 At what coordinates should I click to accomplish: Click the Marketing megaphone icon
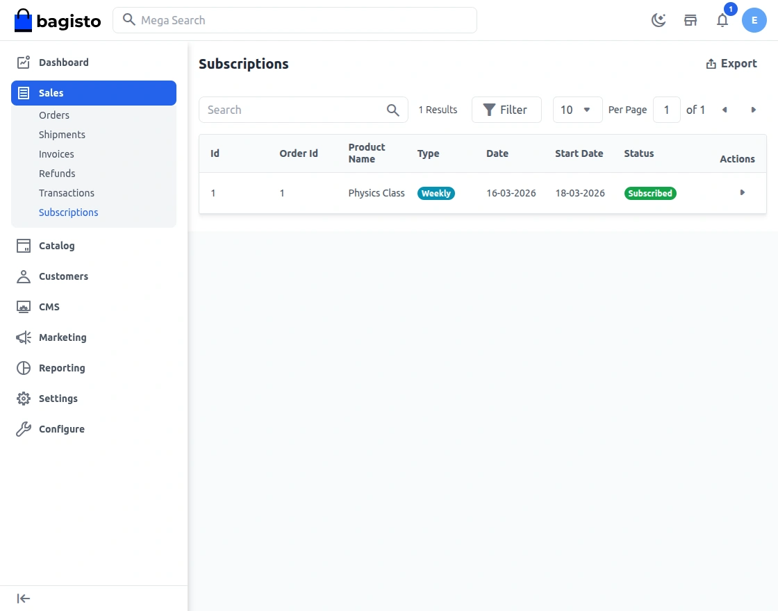(x=23, y=337)
